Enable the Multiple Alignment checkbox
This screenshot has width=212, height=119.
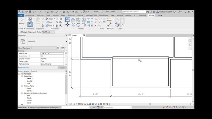click(20, 32)
